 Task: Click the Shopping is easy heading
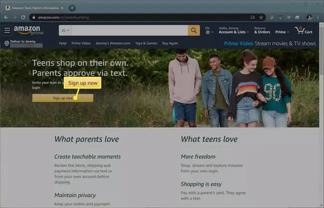(201, 184)
